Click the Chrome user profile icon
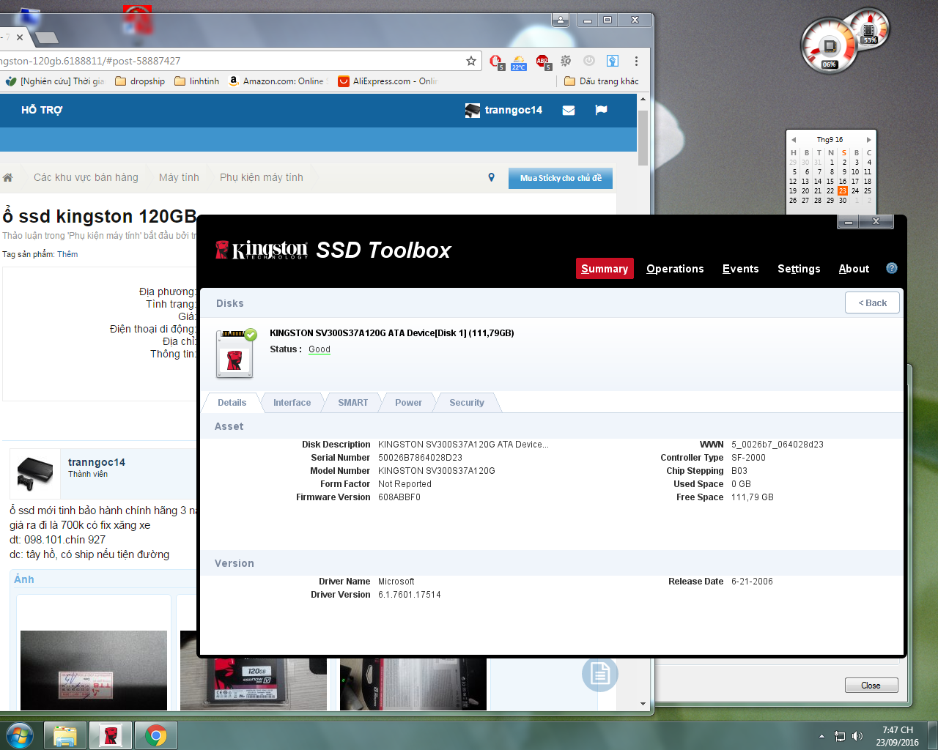 coord(561,20)
